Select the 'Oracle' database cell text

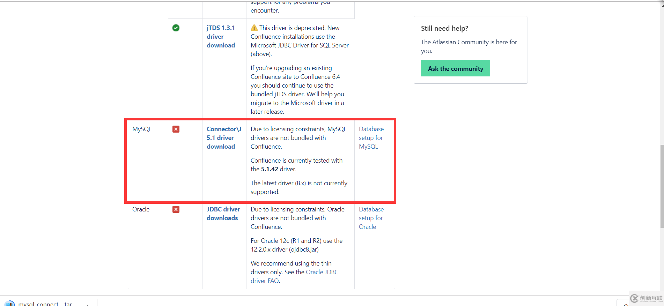pos(141,209)
